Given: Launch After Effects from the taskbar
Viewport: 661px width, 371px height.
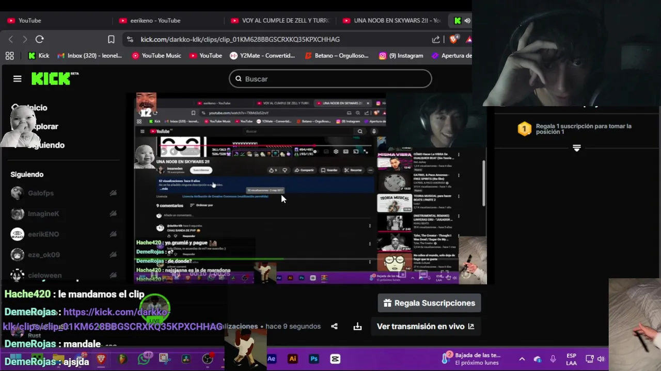Looking at the screenshot, I should pyautogui.click(x=272, y=359).
